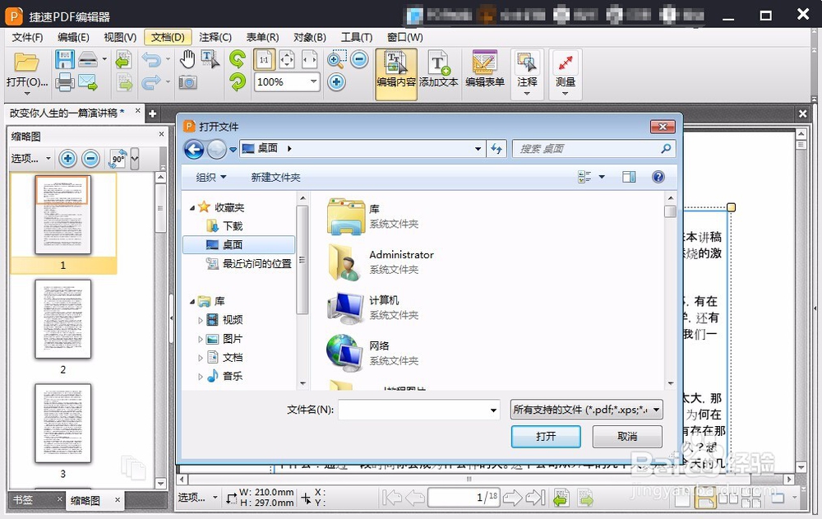The width and height of the screenshot is (822, 519).
Task: Select the Administrator folder
Action: [x=400, y=255]
